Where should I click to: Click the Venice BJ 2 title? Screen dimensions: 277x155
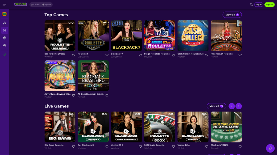(x=117, y=145)
